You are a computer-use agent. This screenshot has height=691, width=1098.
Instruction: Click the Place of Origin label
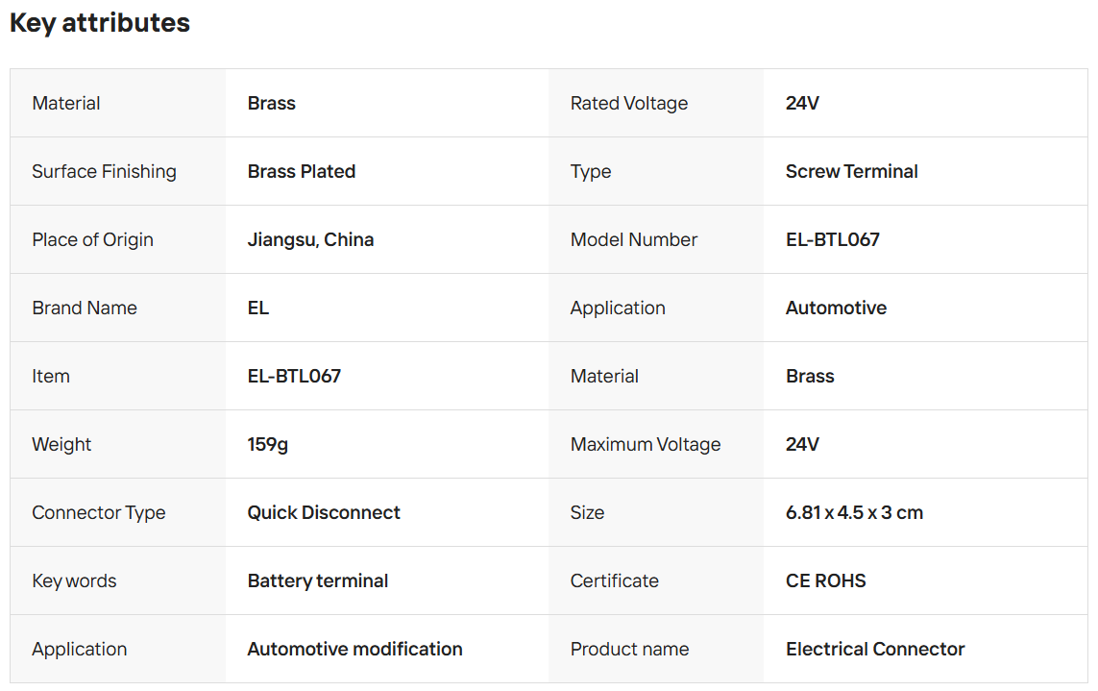click(92, 239)
